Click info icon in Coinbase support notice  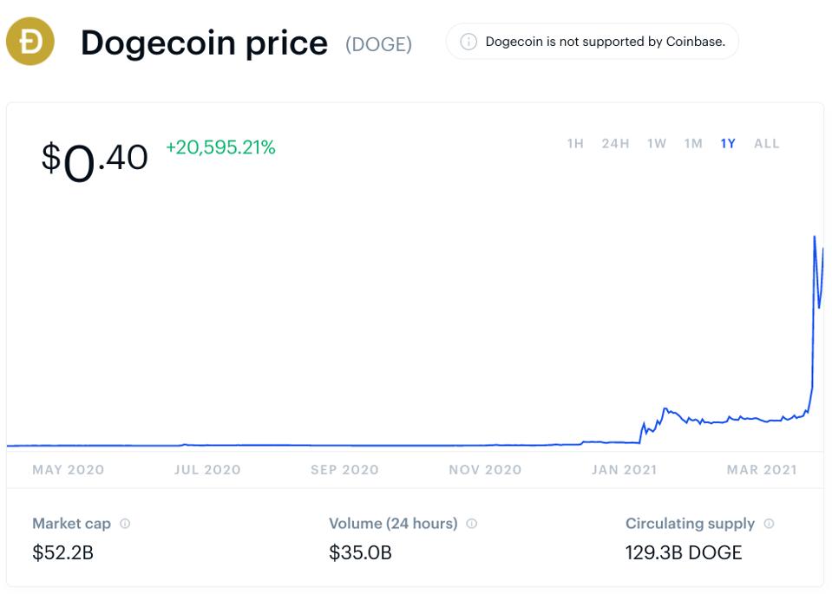(x=468, y=42)
